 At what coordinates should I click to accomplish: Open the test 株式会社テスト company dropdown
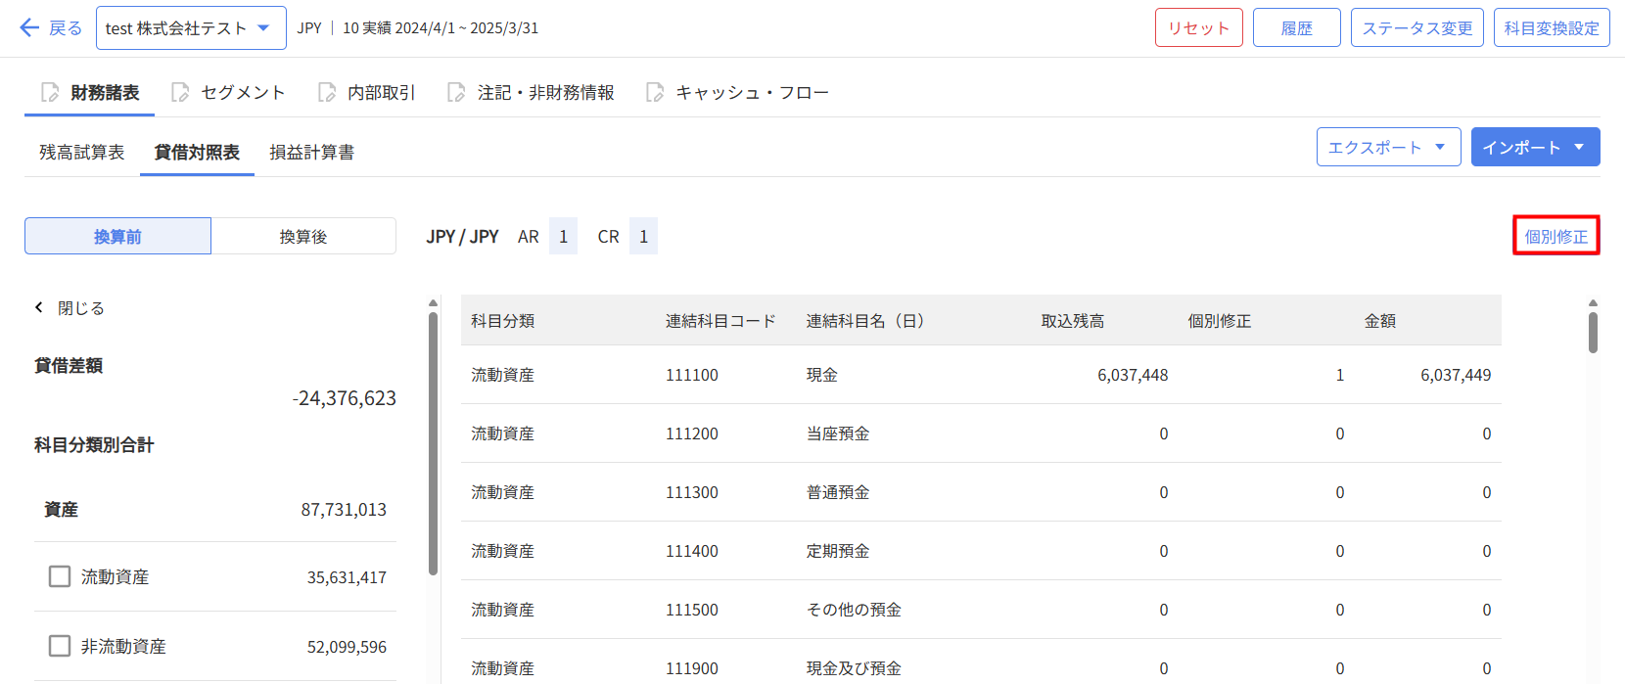pyautogui.click(x=191, y=28)
